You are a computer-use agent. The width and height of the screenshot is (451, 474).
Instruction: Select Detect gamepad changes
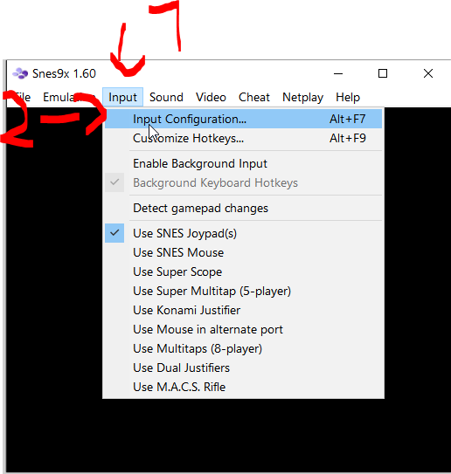[x=243, y=208]
